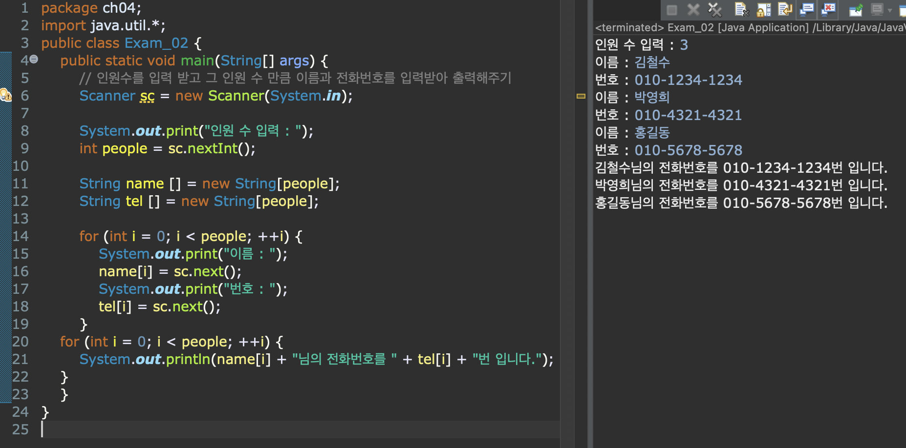Click line number 20 in the gutter
Viewport: 906px width, 448px height.
[x=21, y=342]
